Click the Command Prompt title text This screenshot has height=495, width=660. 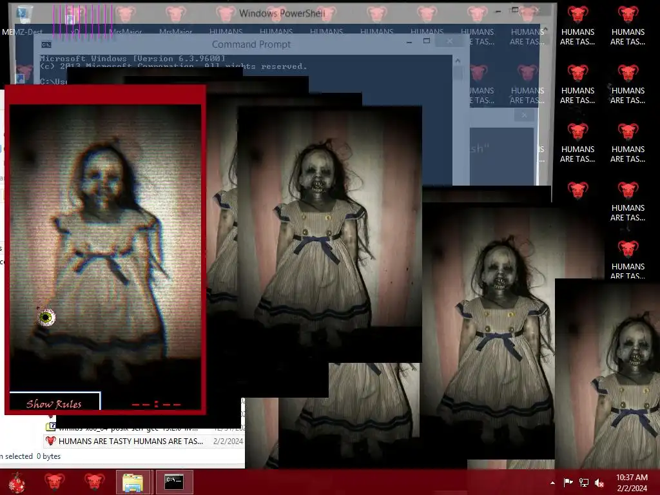coord(251,44)
